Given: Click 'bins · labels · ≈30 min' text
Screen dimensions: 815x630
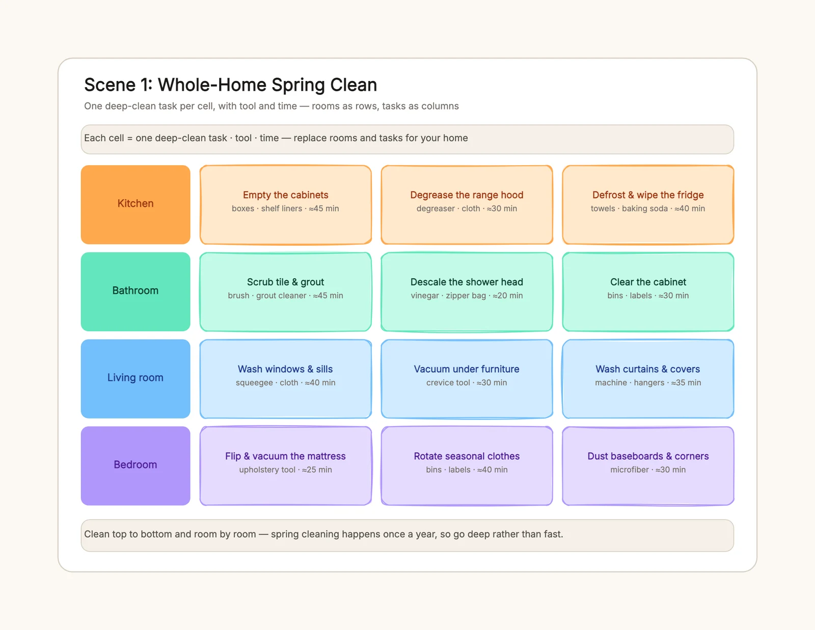Looking at the screenshot, I should click(x=648, y=296).
